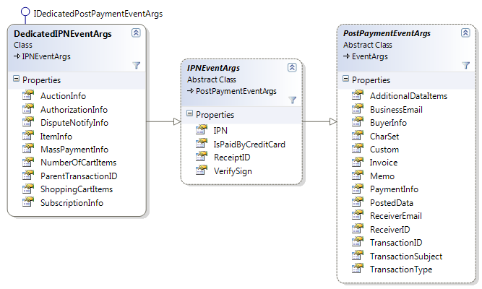This screenshot has width=482, height=289.
Task: Collapse Properties section in DedicatedIPNEventArgs
Action: click(17, 79)
